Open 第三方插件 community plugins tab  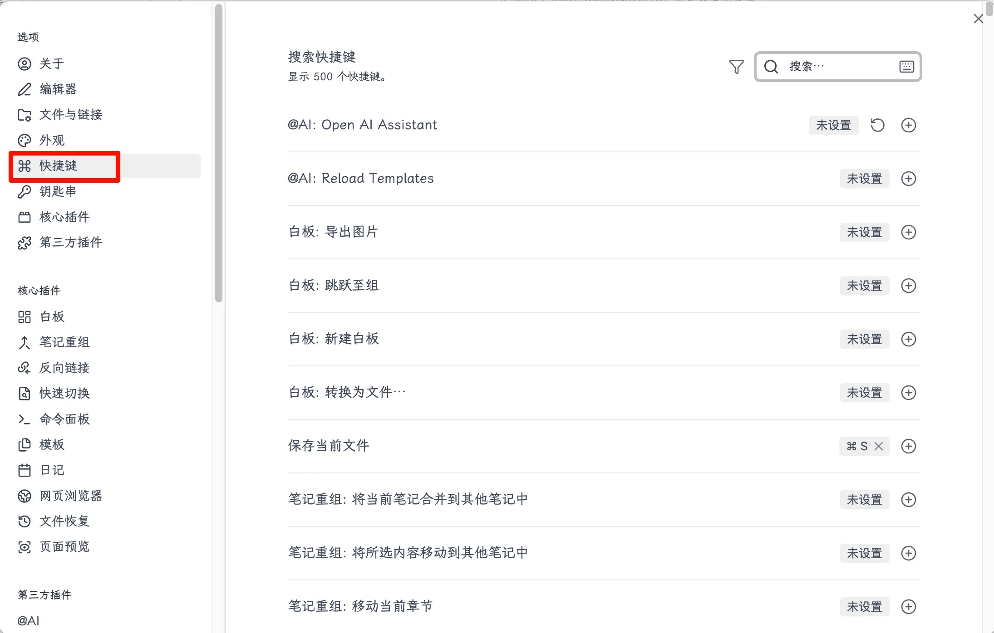(x=70, y=242)
